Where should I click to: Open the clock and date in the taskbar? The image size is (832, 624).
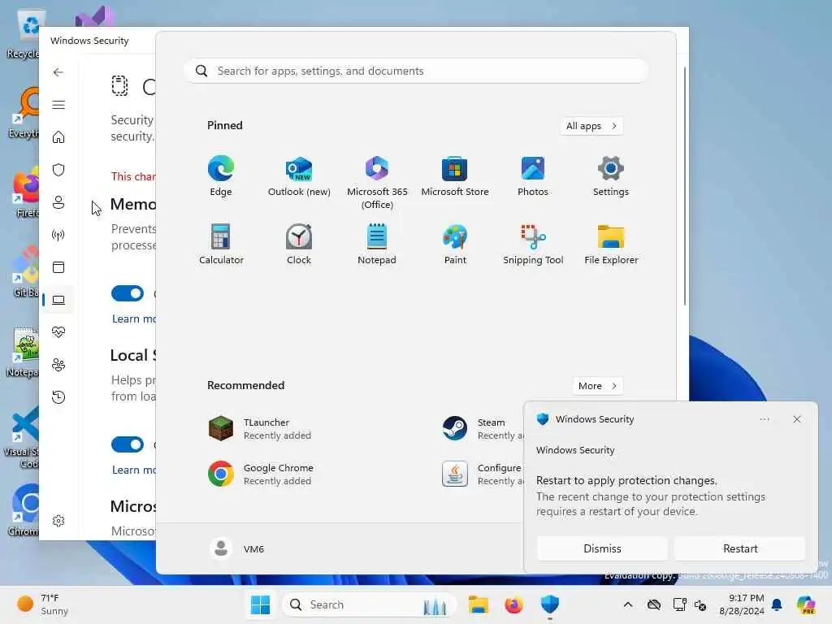[741, 604]
